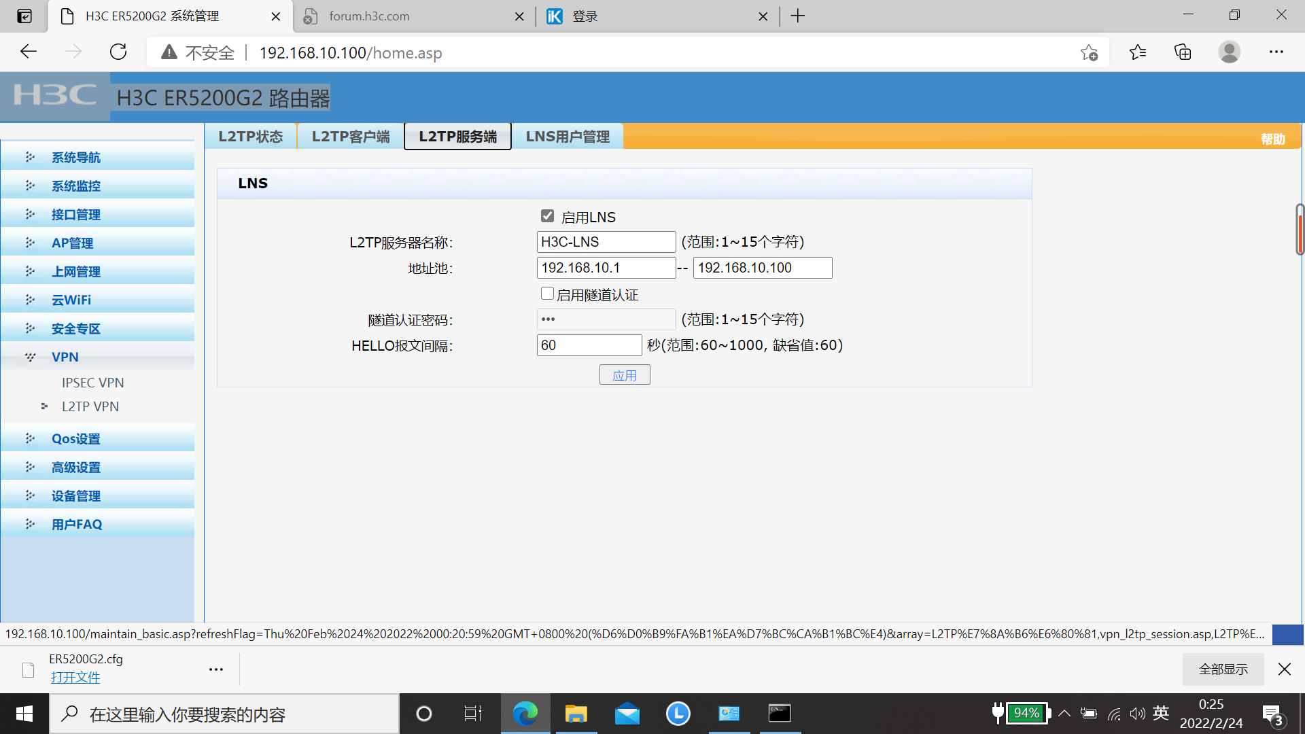Open the browser Collections icon
The width and height of the screenshot is (1305, 734).
(x=1183, y=52)
